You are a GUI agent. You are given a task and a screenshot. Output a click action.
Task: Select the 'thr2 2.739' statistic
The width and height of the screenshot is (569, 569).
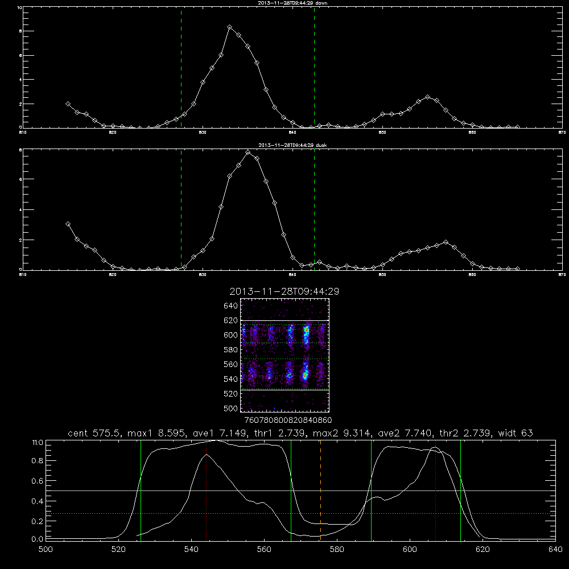pyautogui.click(x=465, y=433)
